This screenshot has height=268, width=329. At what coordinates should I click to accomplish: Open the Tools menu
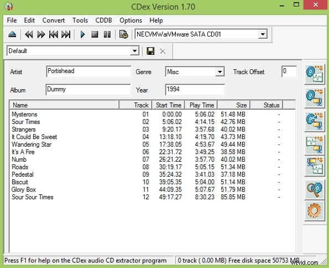(80, 20)
